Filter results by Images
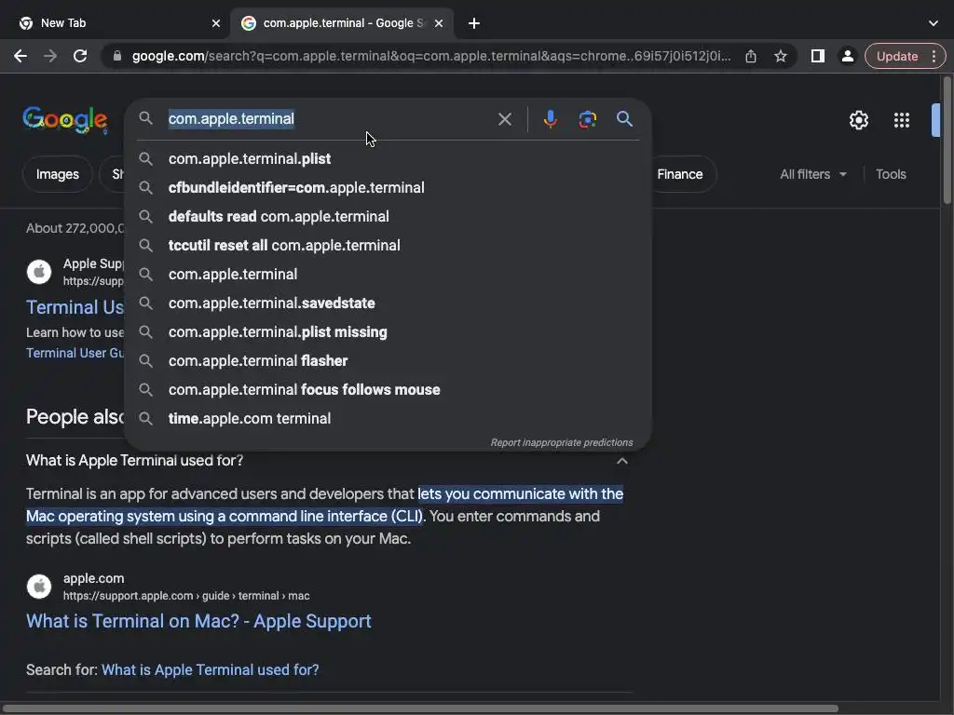 click(57, 174)
